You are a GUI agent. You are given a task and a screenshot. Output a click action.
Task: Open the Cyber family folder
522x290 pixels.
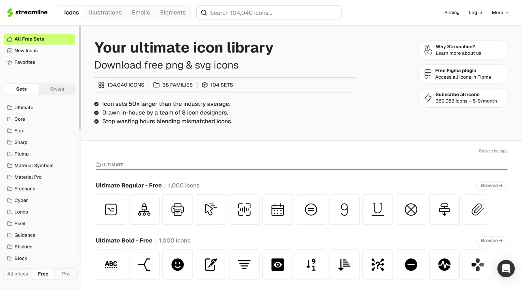tap(18, 200)
